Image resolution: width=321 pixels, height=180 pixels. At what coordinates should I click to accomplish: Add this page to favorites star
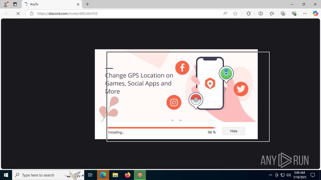click(x=235, y=13)
